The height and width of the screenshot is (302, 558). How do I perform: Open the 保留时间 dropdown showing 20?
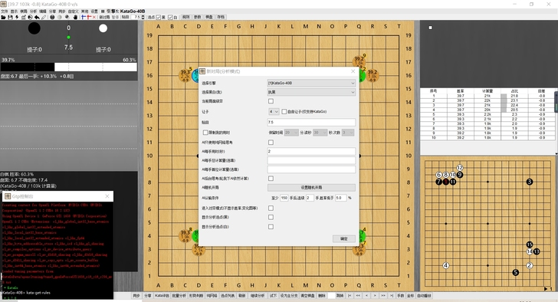point(291,133)
